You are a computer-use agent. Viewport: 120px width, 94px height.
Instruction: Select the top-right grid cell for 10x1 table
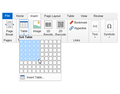pos(59,42)
